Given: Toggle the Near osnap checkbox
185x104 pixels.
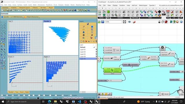Looking at the screenshot, I should point(7,95).
